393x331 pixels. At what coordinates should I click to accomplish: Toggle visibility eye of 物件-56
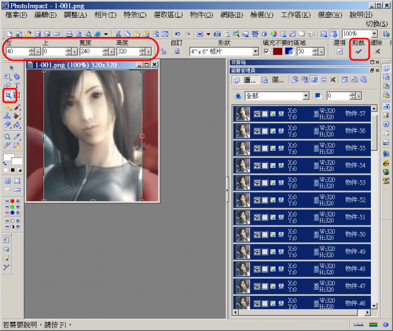tap(257, 131)
